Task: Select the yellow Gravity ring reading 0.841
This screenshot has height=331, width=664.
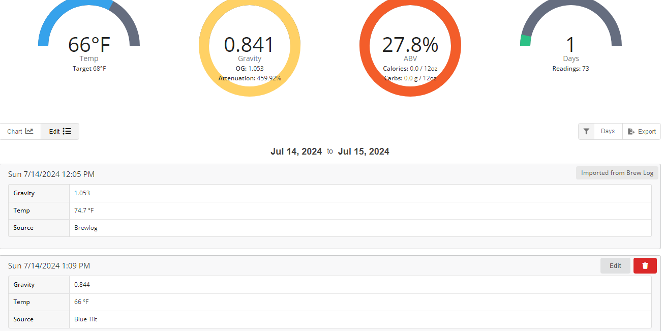Action: click(249, 45)
